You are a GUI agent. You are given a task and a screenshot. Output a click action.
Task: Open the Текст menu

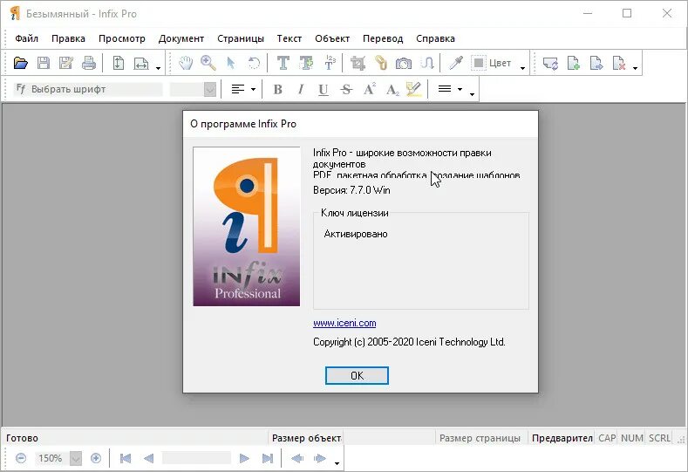point(290,38)
